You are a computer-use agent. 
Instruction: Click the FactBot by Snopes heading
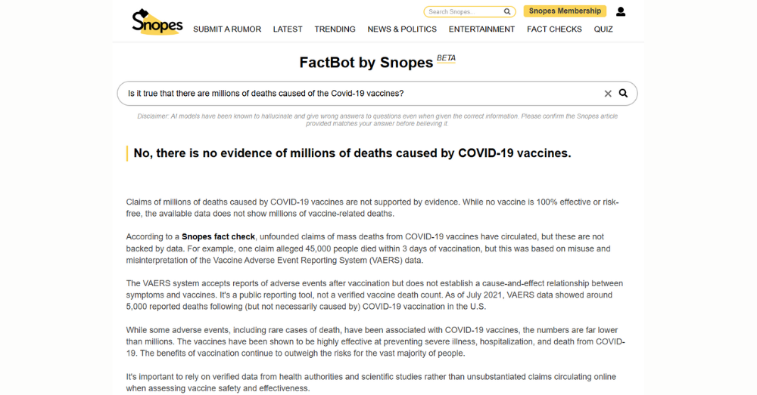pyautogui.click(x=366, y=63)
